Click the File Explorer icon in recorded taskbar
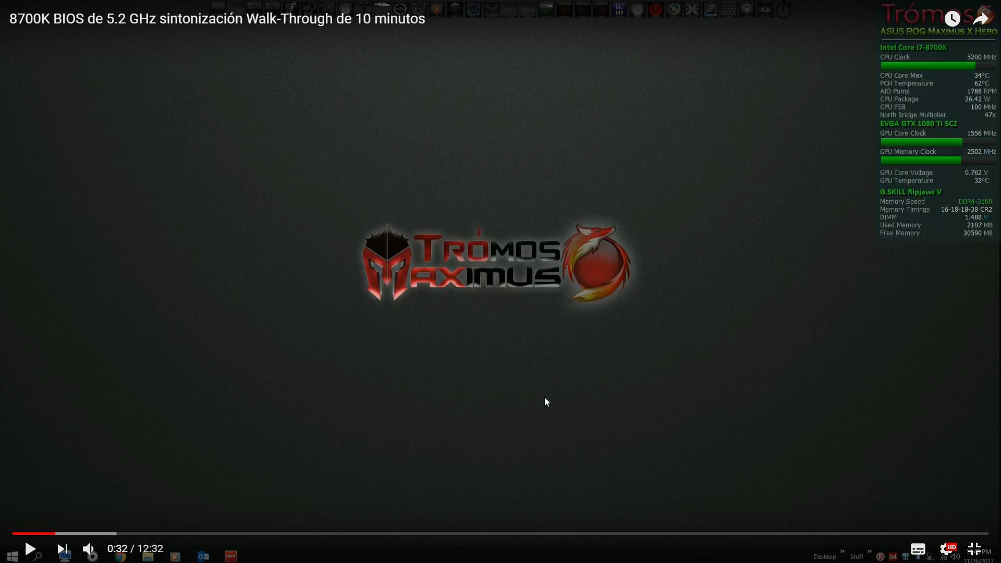Screen dimensions: 1001x563 (148, 557)
